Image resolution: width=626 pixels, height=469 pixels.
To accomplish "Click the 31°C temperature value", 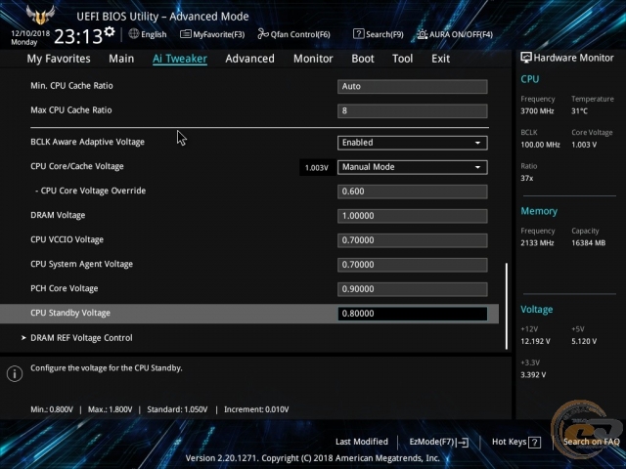I will click(x=579, y=110).
